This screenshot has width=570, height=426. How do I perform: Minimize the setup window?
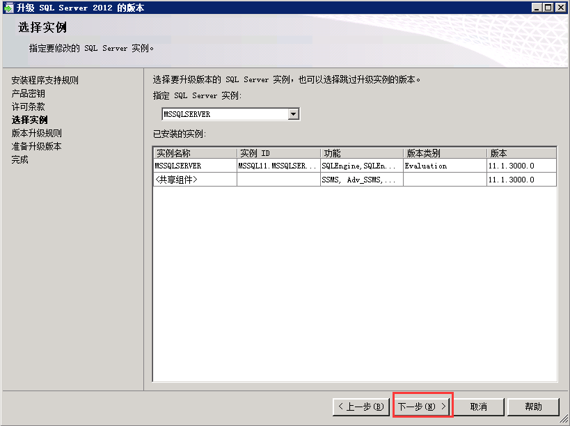(x=537, y=7)
